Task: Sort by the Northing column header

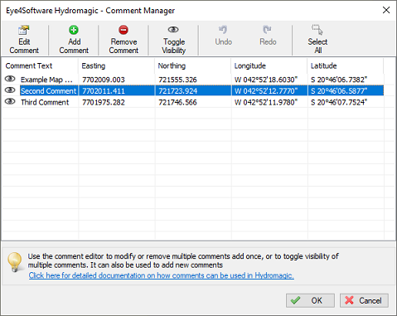Action: [x=193, y=66]
